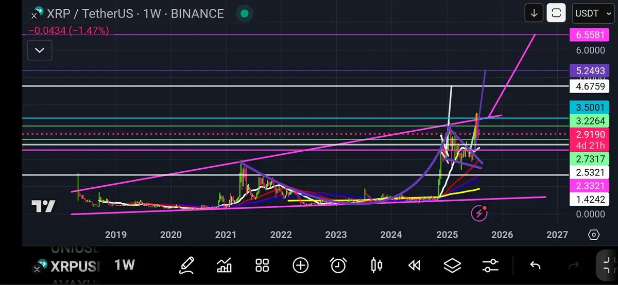Change chart type with the candlestick icon
The image size is (618, 285).
(x=376, y=265)
